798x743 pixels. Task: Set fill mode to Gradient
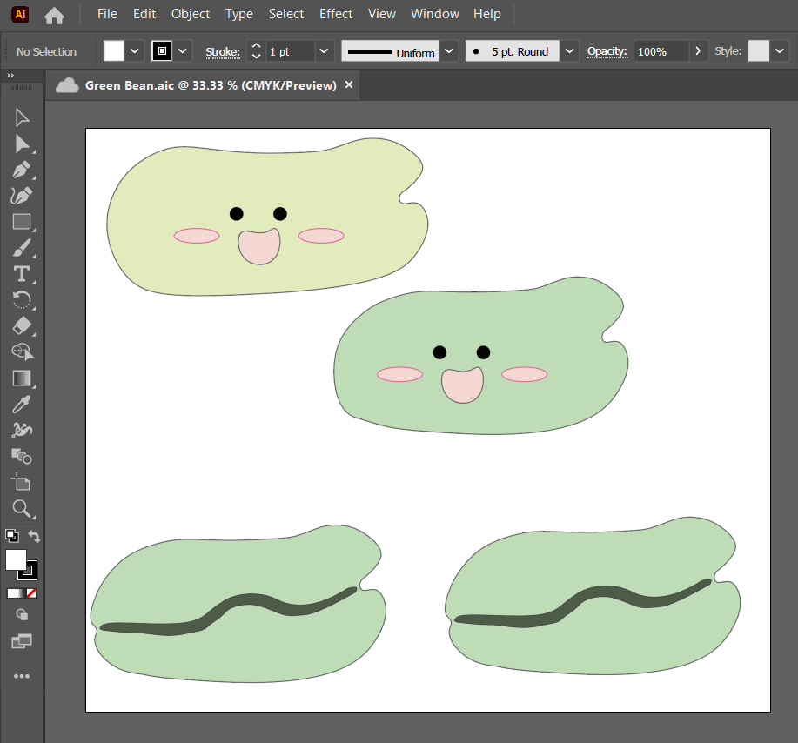point(22,593)
